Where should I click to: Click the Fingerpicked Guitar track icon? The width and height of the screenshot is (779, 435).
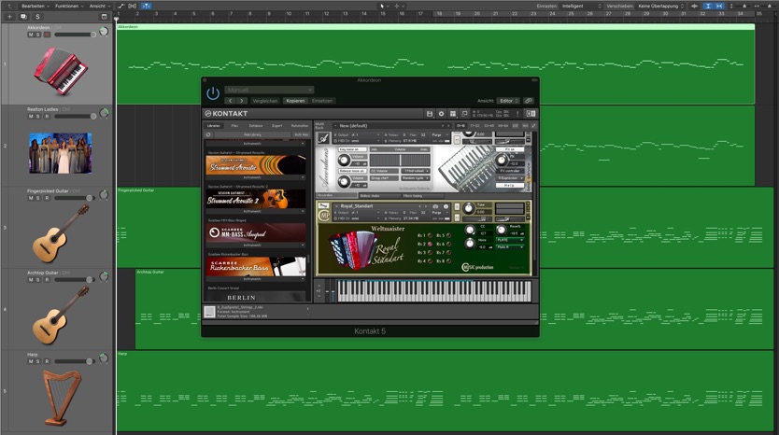click(60, 233)
